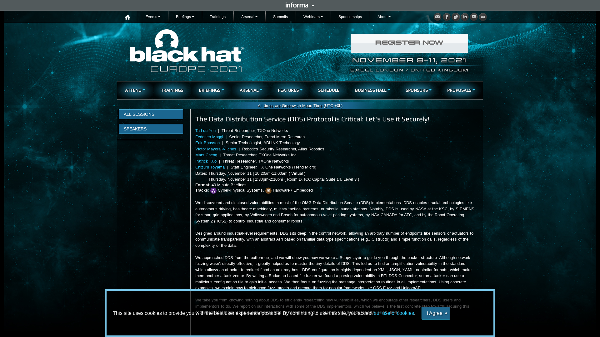Open the Briefings top navigation dropdown
This screenshot has width=600, height=337.
(x=185, y=17)
